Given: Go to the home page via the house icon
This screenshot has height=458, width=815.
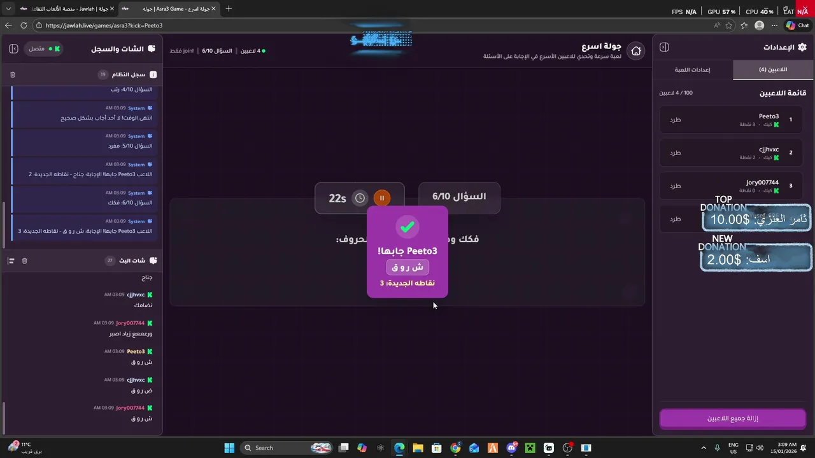Looking at the screenshot, I should [635, 52].
